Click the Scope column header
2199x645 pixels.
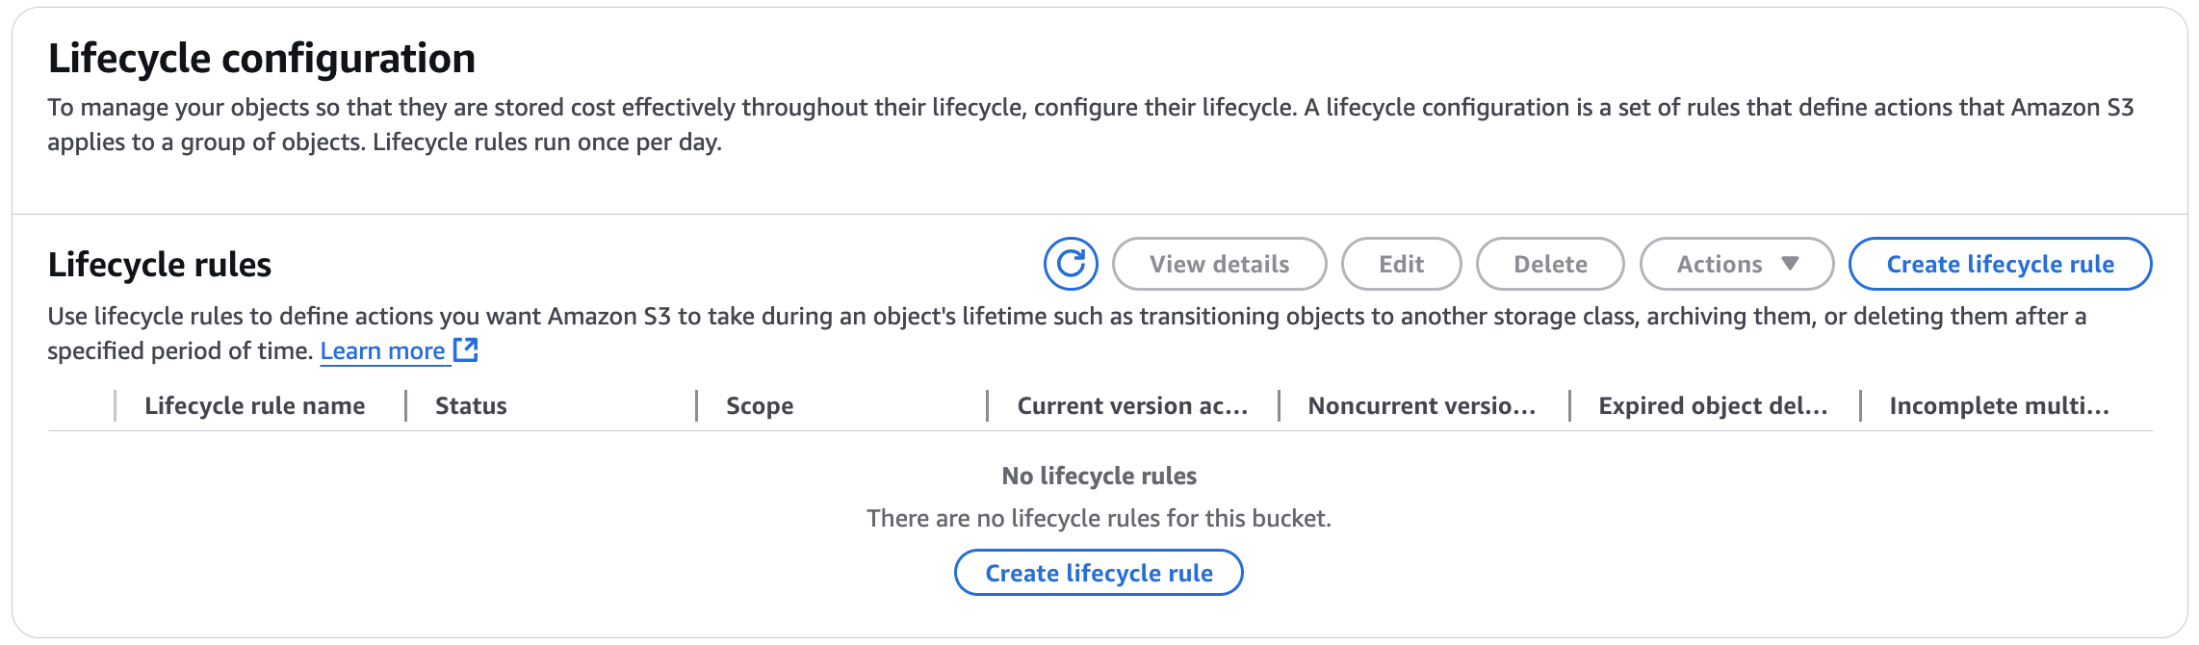(760, 406)
